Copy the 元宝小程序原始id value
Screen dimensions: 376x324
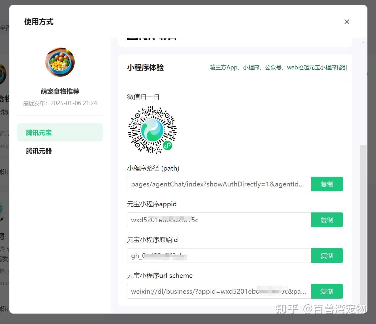point(327,256)
